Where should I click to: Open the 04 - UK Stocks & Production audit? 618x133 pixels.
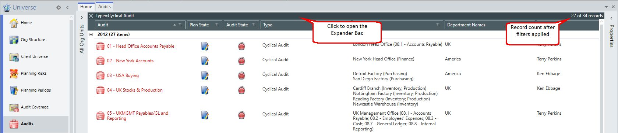tap(135, 90)
